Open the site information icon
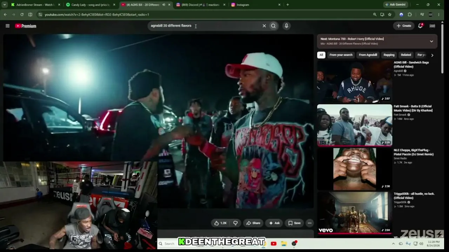 40,14
